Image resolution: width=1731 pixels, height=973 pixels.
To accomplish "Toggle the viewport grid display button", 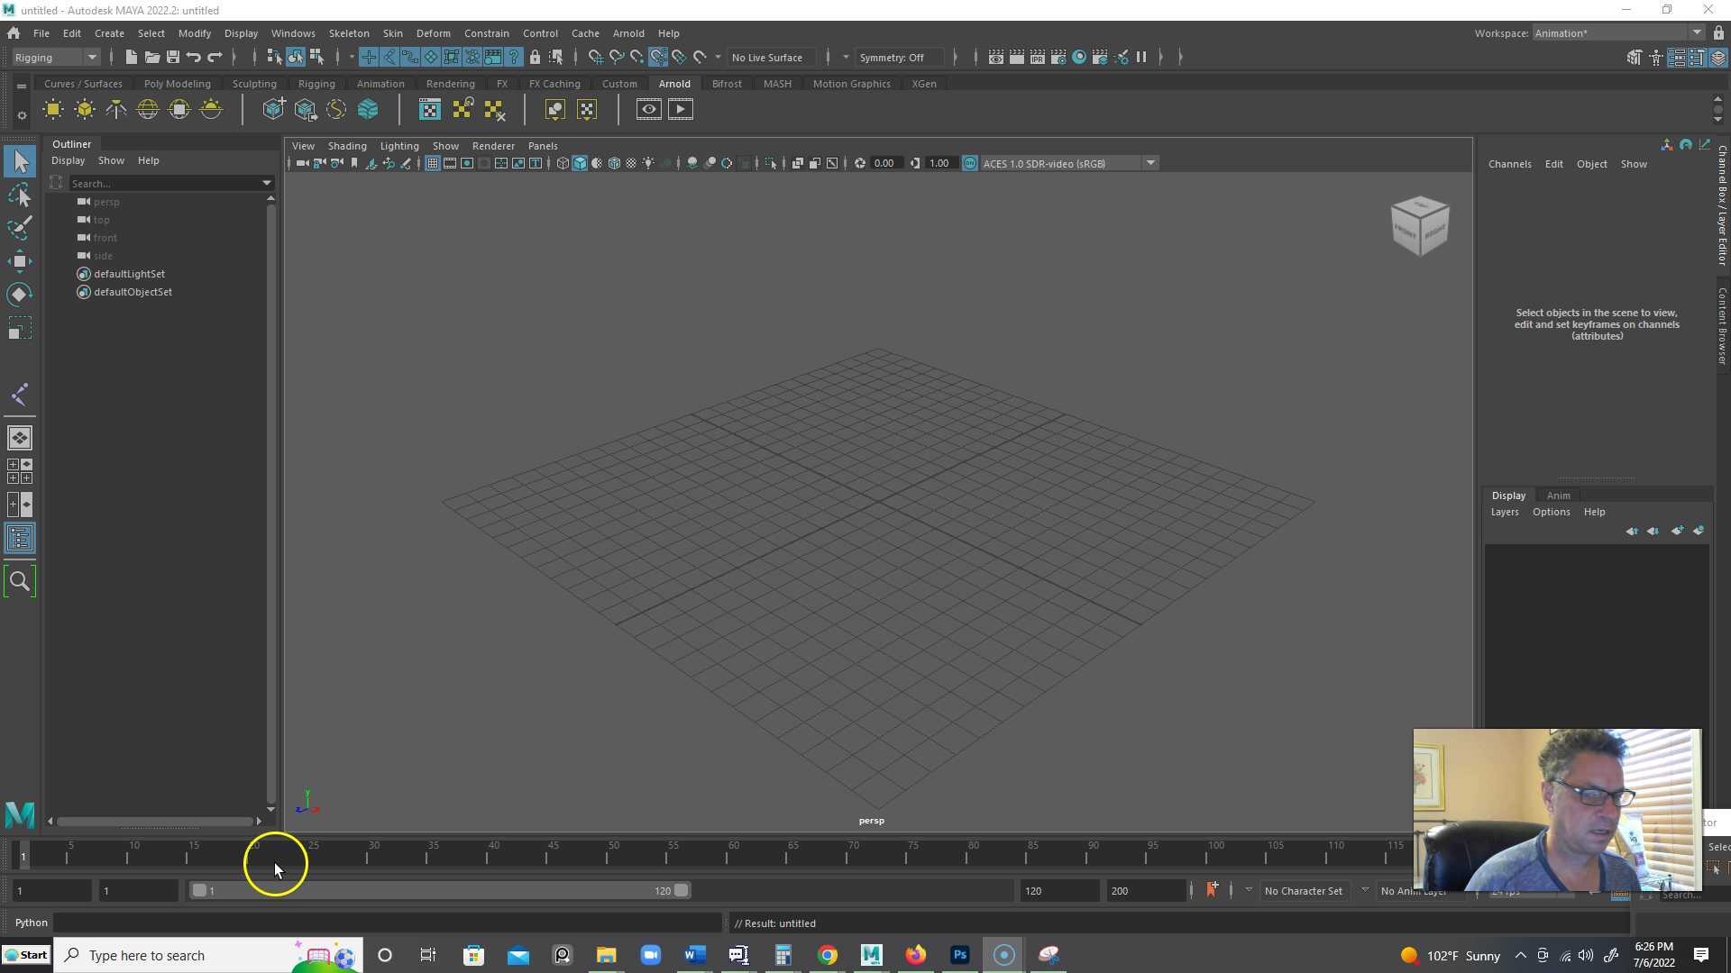I will pyautogui.click(x=433, y=163).
